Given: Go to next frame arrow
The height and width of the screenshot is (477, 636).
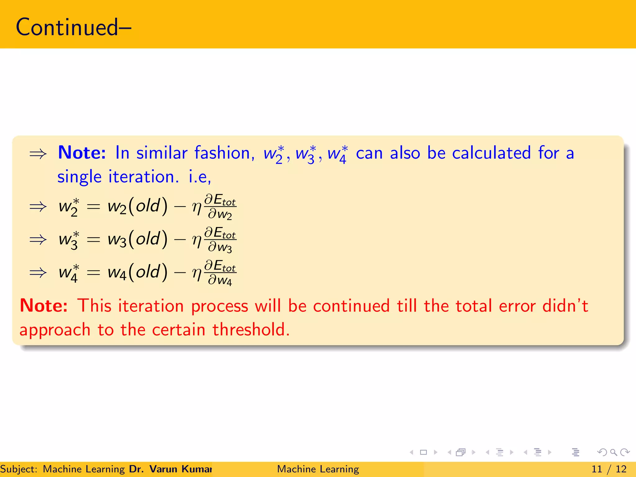Looking at the screenshot, I should pyautogui.click(x=473, y=452).
